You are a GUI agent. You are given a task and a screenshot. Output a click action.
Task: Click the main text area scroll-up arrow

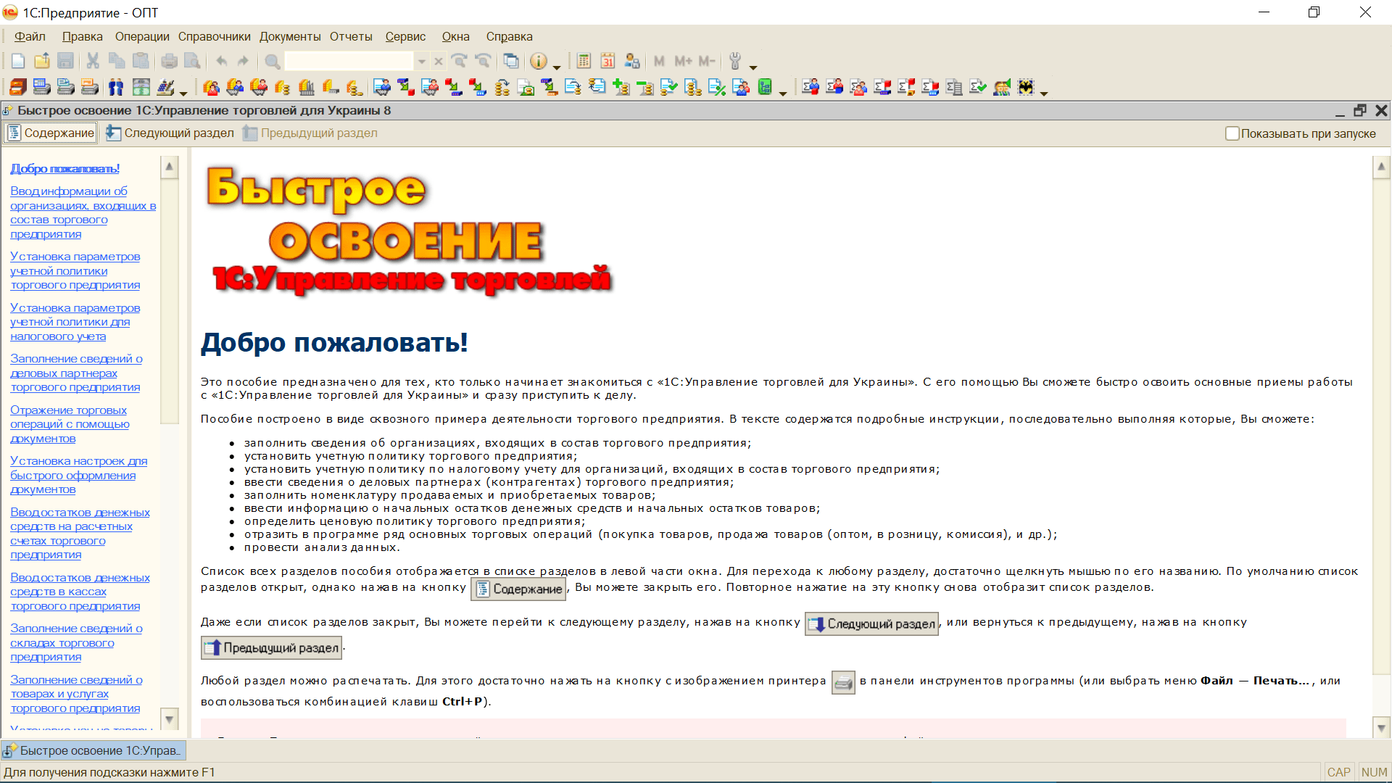(x=1381, y=167)
